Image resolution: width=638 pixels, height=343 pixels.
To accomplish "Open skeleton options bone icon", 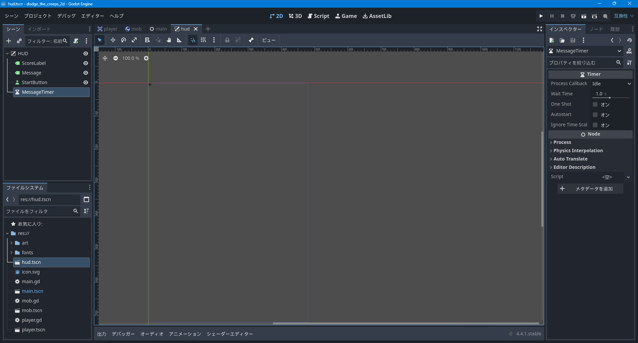I will (251, 40).
